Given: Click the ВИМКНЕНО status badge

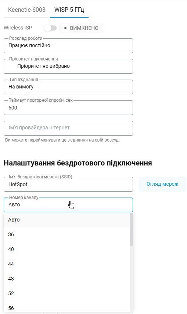Looking at the screenshot, I should point(82,28).
